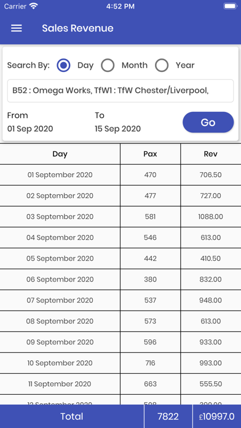Select the Year radio button

[x=162, y=66]
